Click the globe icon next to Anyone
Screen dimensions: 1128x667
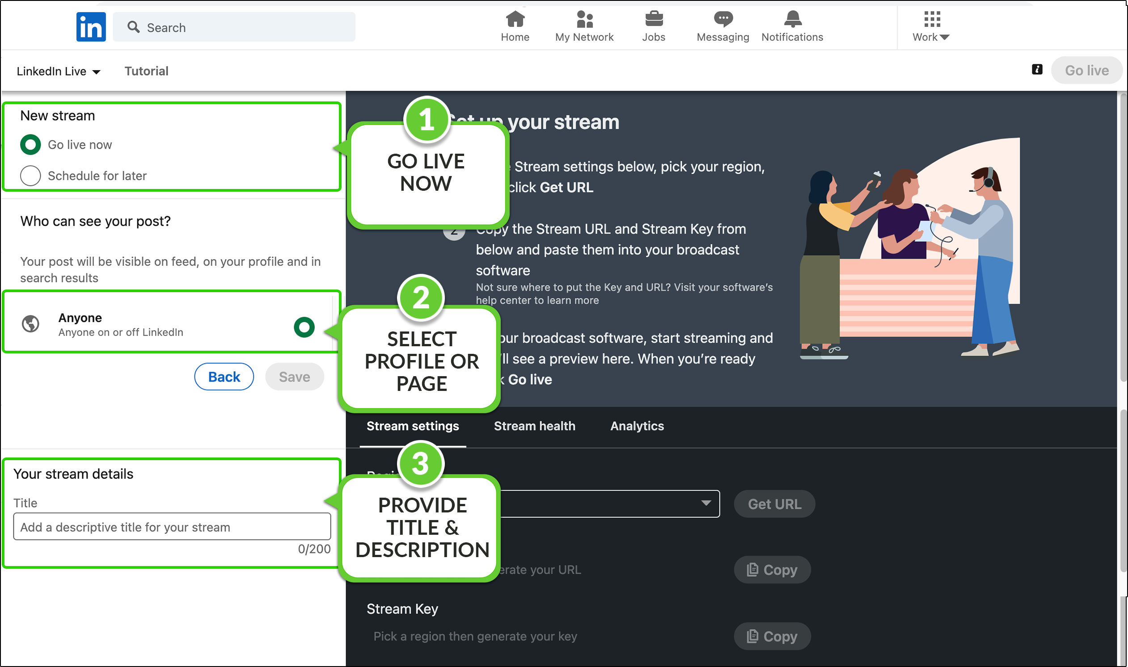(x=30, y=323)
